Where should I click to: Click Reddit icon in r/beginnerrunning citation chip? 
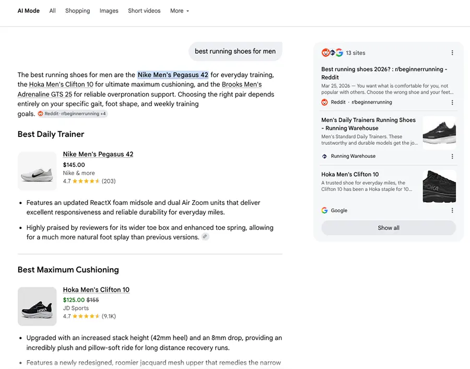click(40, 114)
